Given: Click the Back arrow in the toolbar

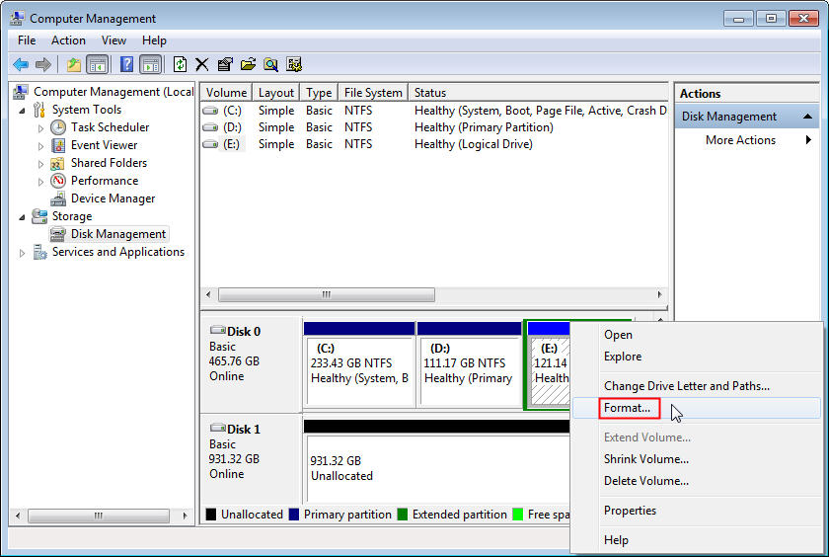Looking at the screenshot, I should coord(21,64).
